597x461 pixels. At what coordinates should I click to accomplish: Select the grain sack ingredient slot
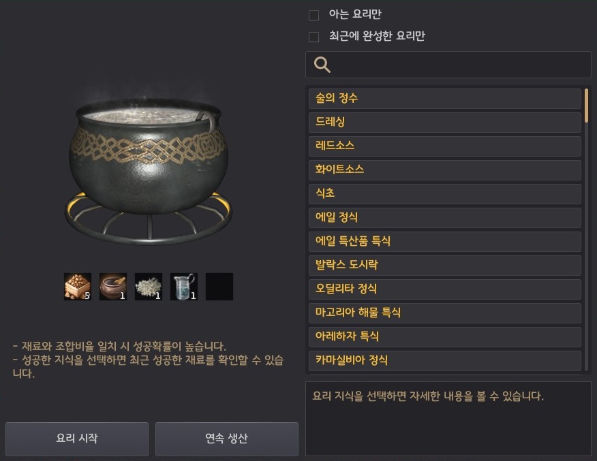pos(78,287)
